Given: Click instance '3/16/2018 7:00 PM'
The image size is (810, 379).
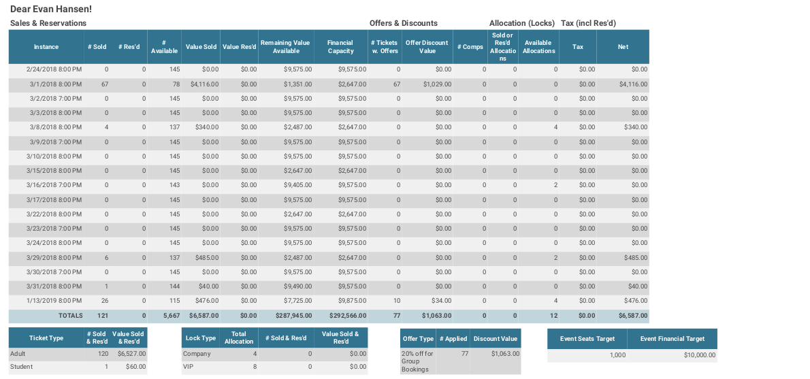Looking at the screenshot, I should coord(54,185).
